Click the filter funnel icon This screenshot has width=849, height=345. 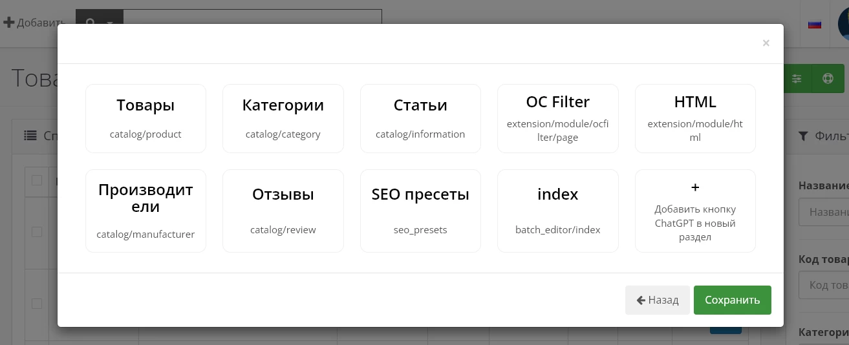point(803,136)
